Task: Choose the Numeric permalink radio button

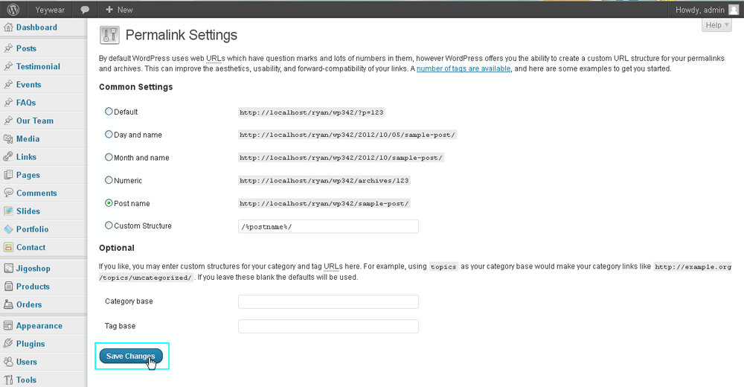Action: coord(109,180)
